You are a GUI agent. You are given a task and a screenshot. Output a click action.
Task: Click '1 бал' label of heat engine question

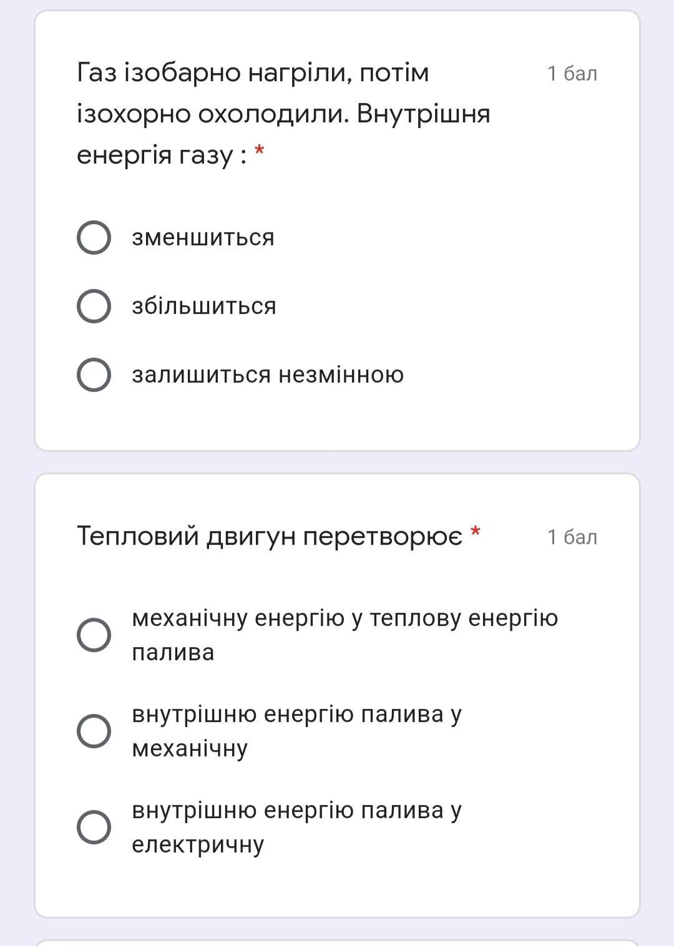pyautogui.click(x=572, y=537)
